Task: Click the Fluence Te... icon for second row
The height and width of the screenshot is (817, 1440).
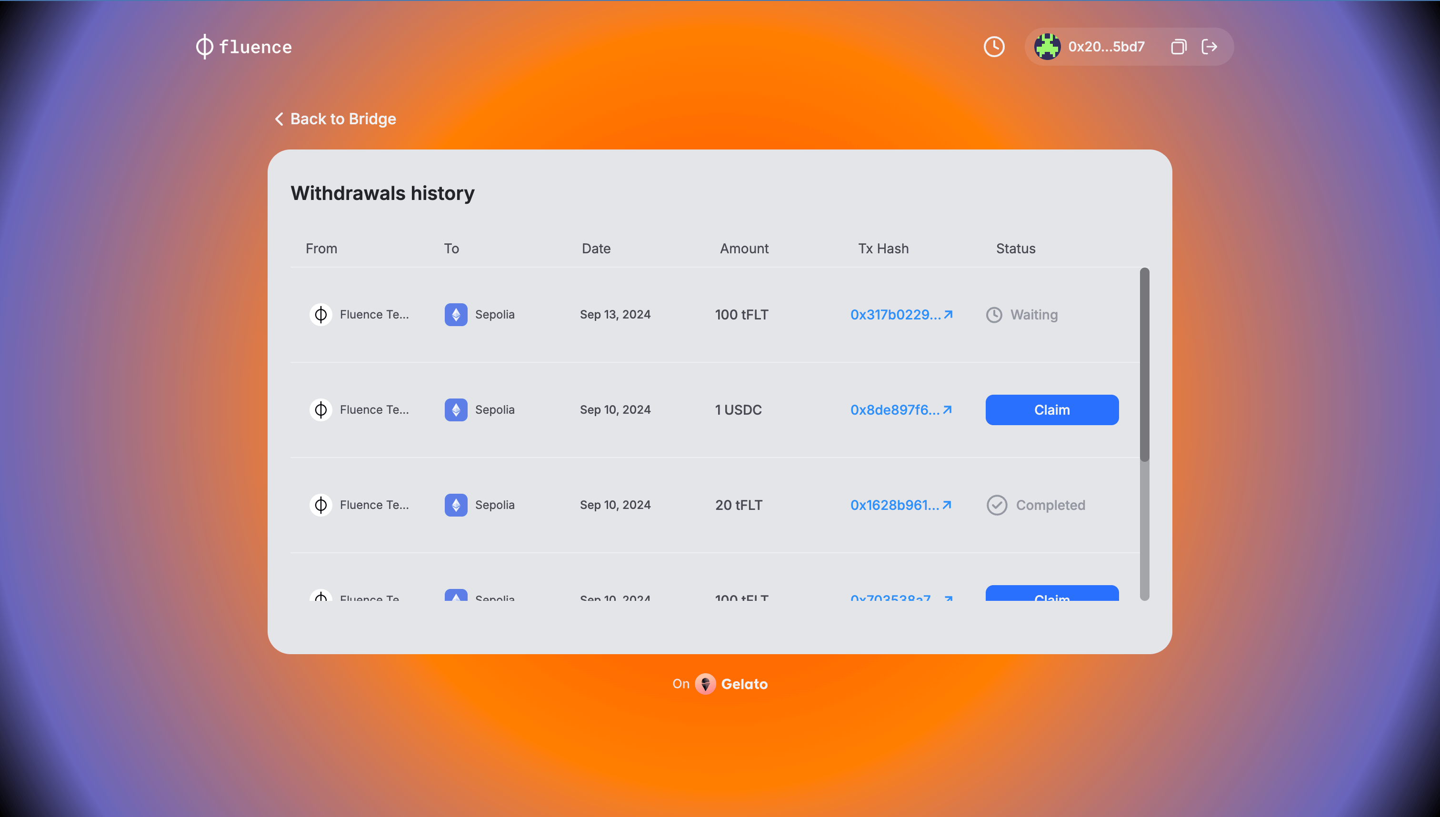Action: 320,409
